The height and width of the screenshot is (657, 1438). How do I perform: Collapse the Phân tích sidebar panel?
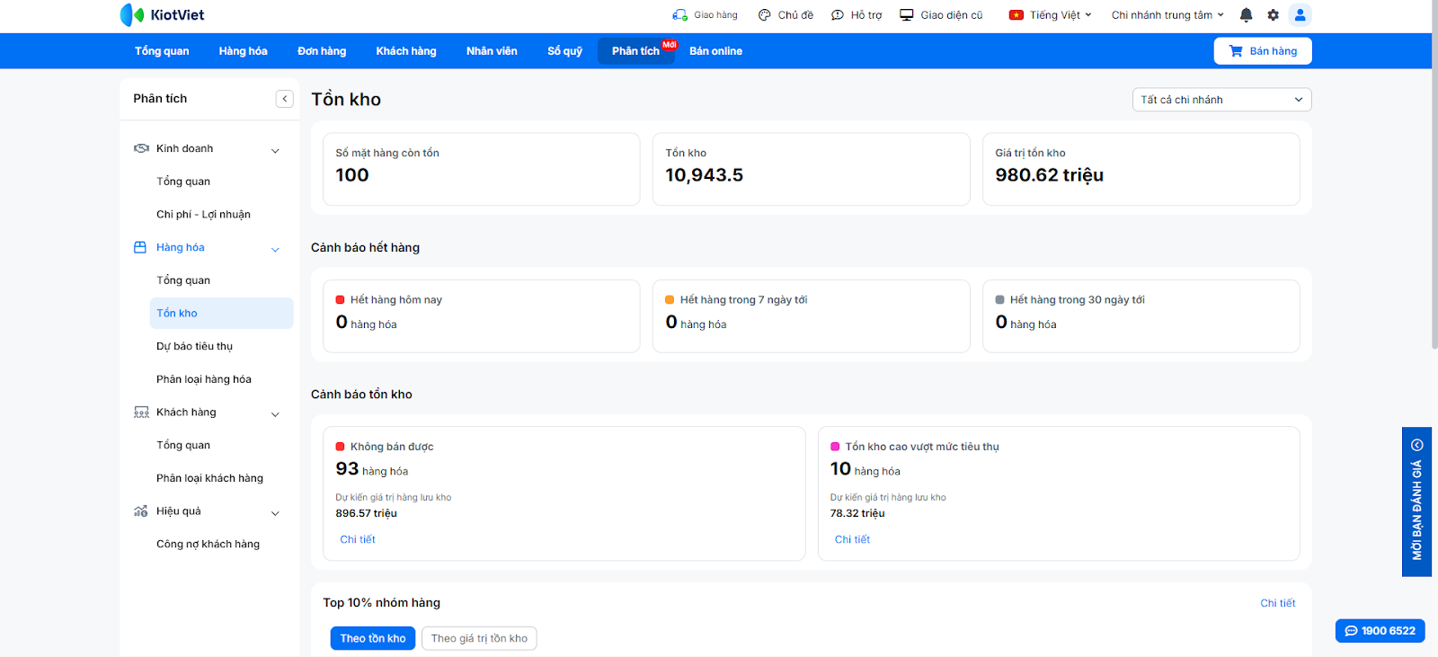pos(285,99)
